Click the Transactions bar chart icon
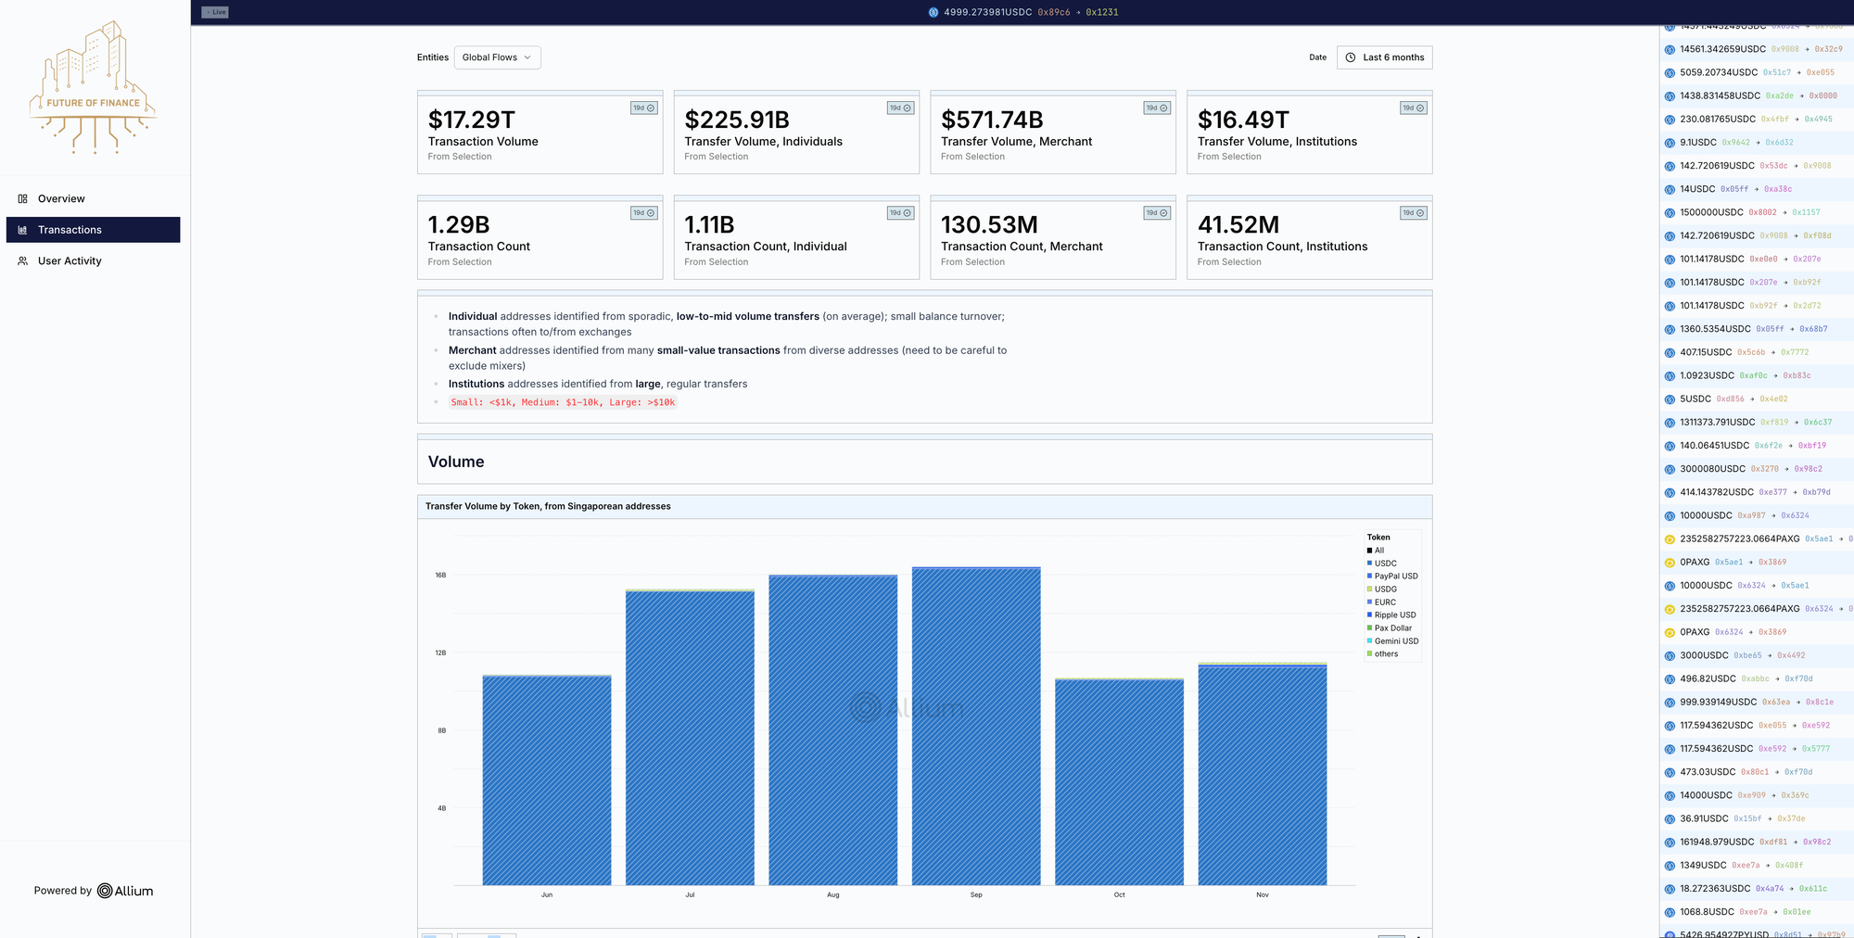The image size is (1854, 938). coord(23,230)
